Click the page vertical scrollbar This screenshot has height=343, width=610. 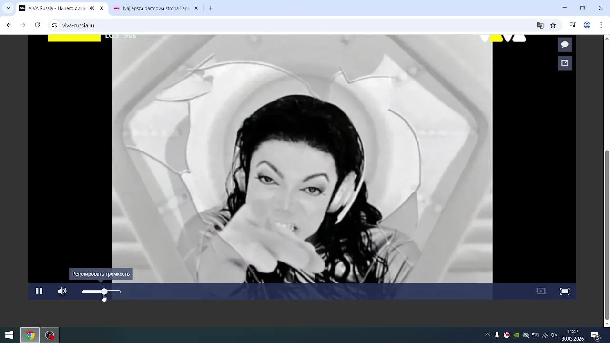(607, 235)
